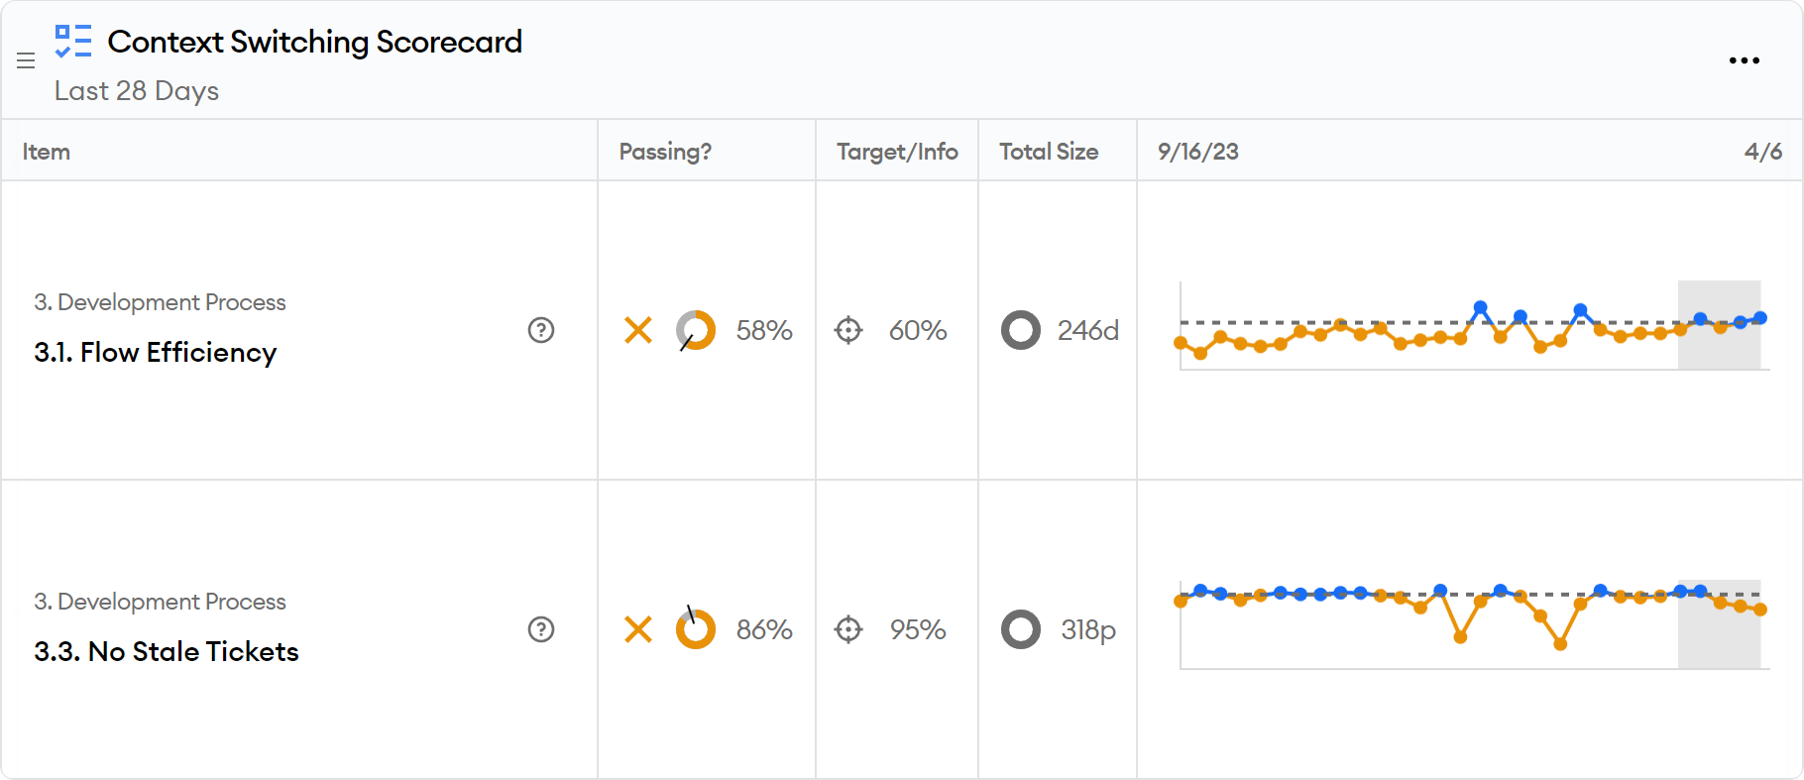The height and width of the screenshot is (780, 1804).
Task: Click the hamburger drag handle icon
Action: pyautogui.click(x=26, y=61)
